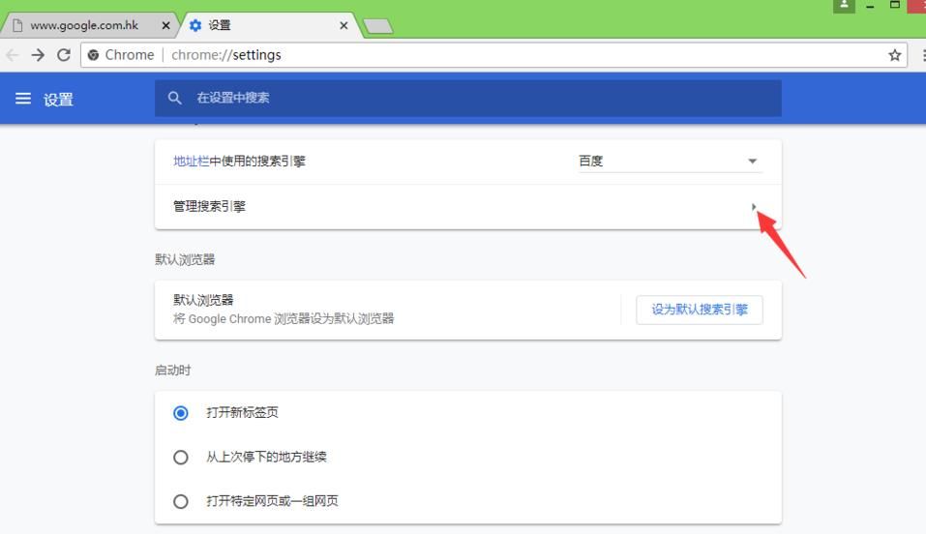
Task: Click the Chrome site info icon
Action: (93, 55)
